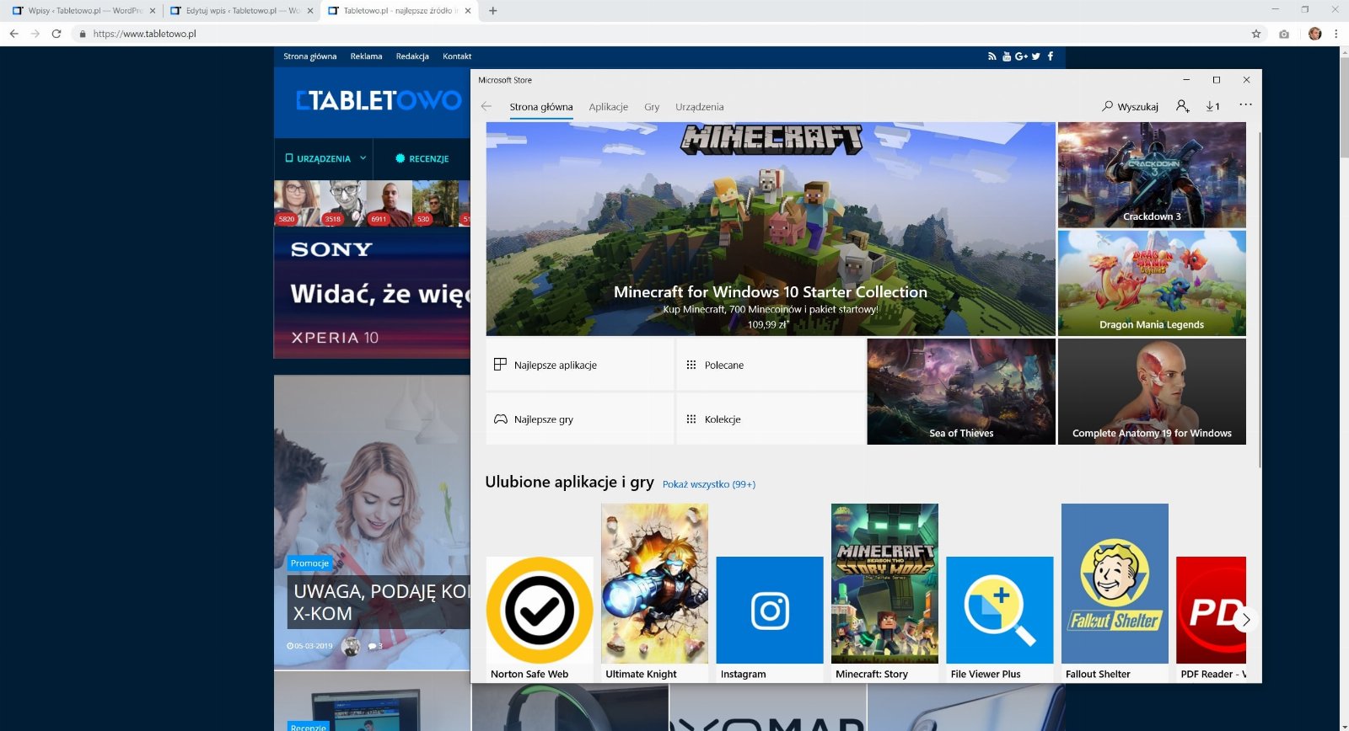Viewport: 1349px width, 731px height.
Task: Click the browser back arrow
Action: 13,34
